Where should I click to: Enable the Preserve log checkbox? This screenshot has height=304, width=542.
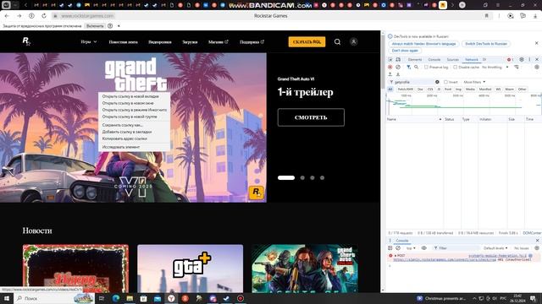pyautogui.click(x=426, y=68)
